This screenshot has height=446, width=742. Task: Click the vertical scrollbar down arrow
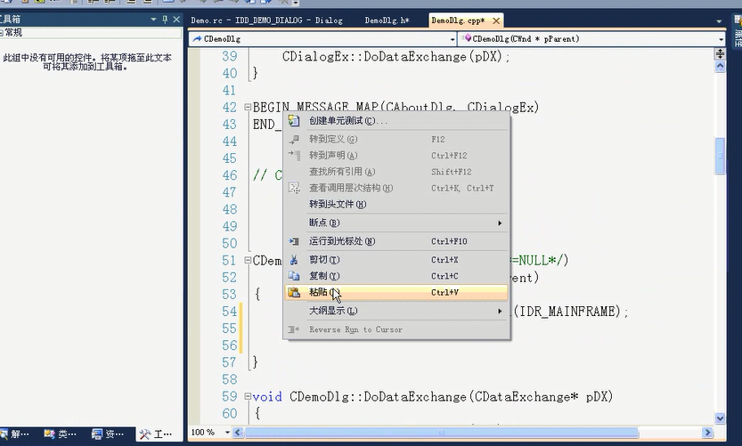click(x=720, y=418)
